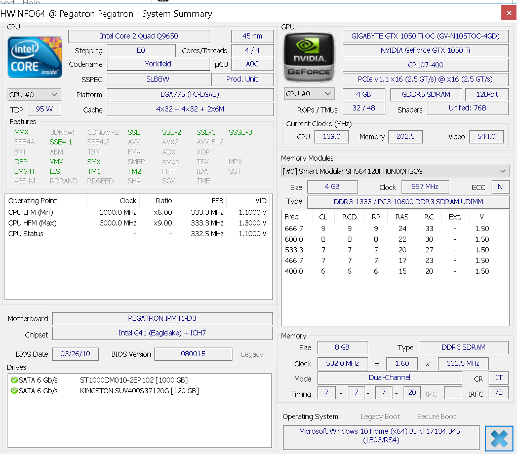
Task: Click the cache 4x32 + 4x32 + 2x6M field
Action: click(190, 109)
